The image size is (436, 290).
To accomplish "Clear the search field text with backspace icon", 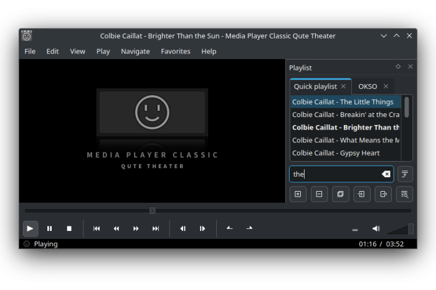I will coord(386,174).
